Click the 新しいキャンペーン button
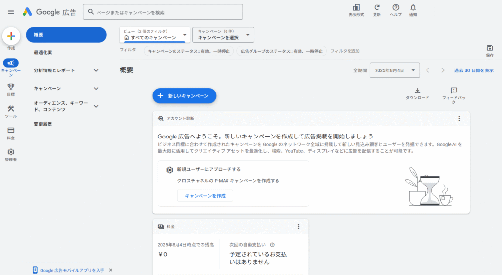Viewport: 502px width, 275px height. (184, 96)
